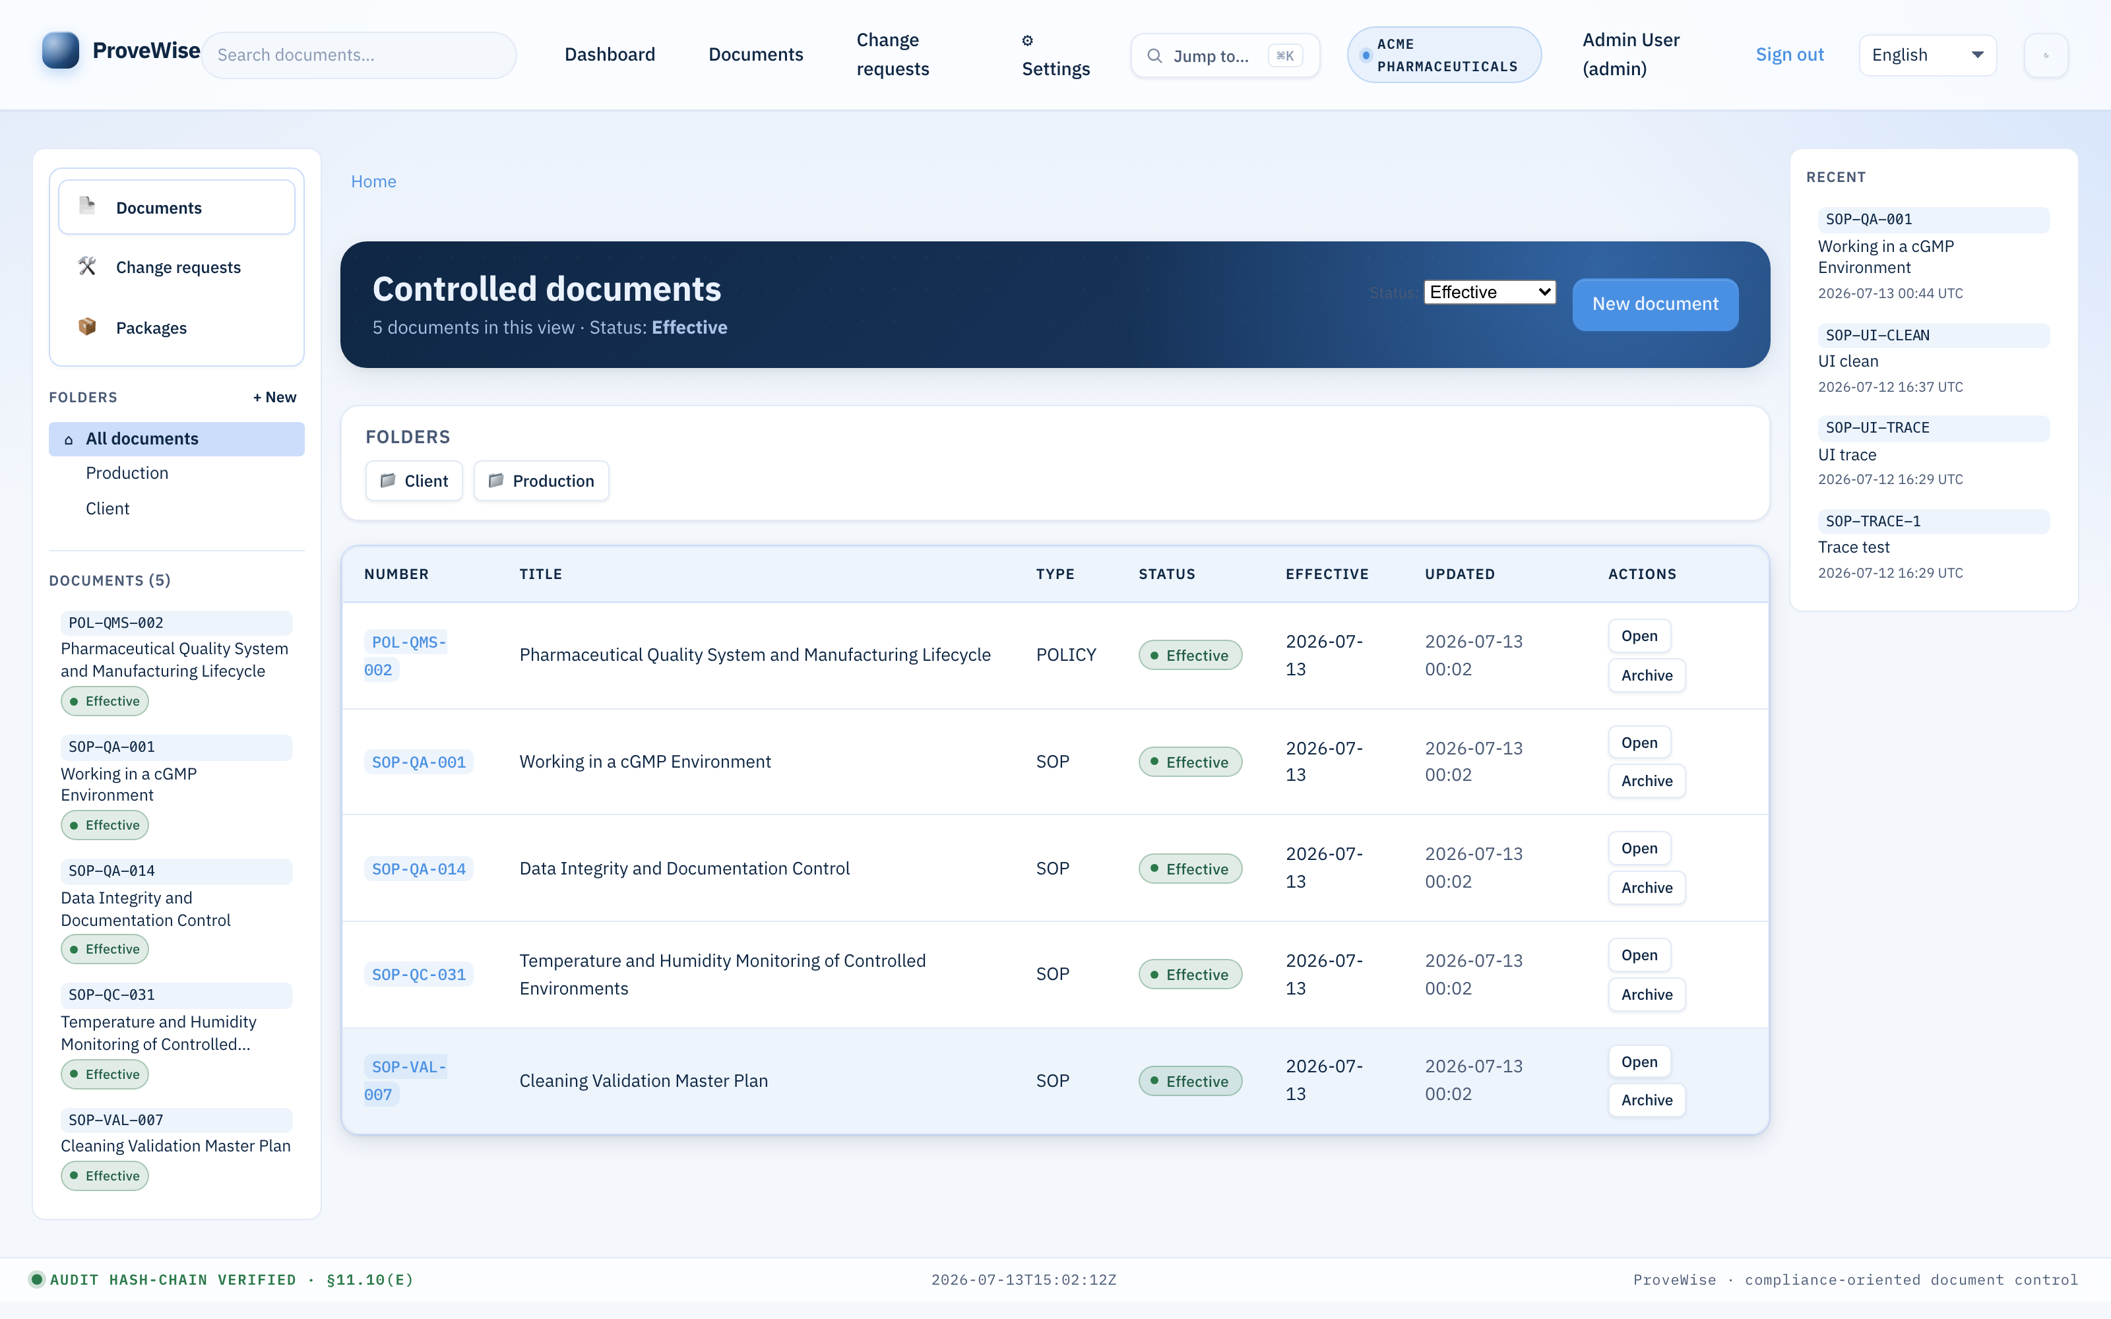Archive the SOP-QA-001 document
The height and width of the screenshot is (1319, 2111).
[1647, 781]
